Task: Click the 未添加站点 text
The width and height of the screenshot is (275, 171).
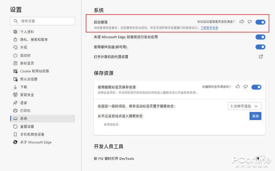Action: coord(111,125)
